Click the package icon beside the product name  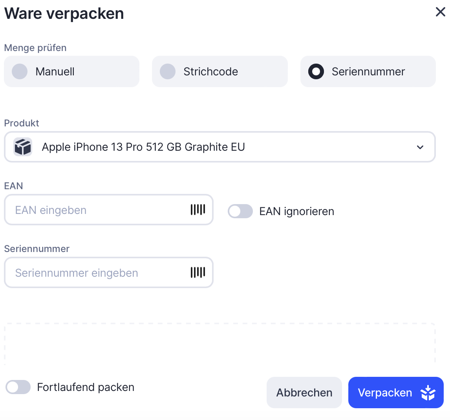click(x=23, y=147)
